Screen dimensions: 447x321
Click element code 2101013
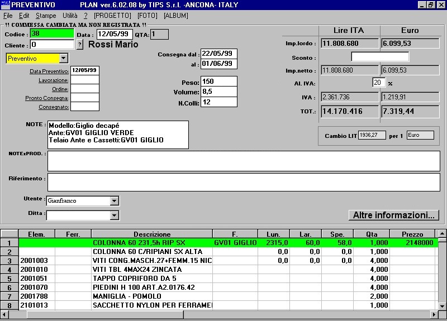[37, 305]
